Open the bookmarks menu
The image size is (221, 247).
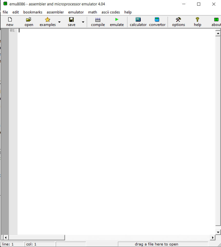pyautogui.click(x=33, y=12)
